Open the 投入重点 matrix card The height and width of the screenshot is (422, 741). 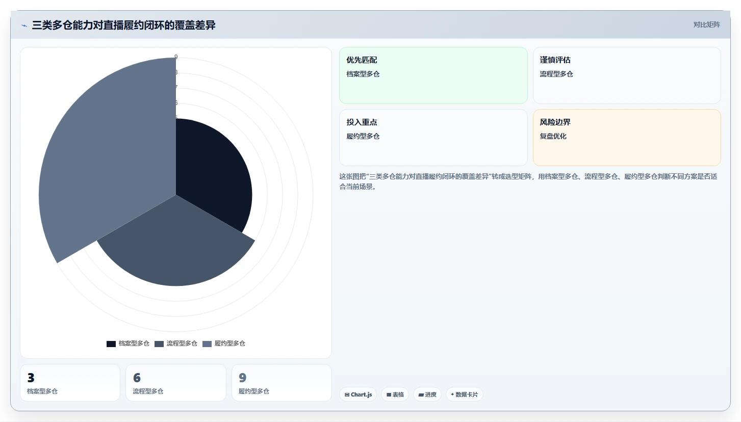(x=433, y=138)
